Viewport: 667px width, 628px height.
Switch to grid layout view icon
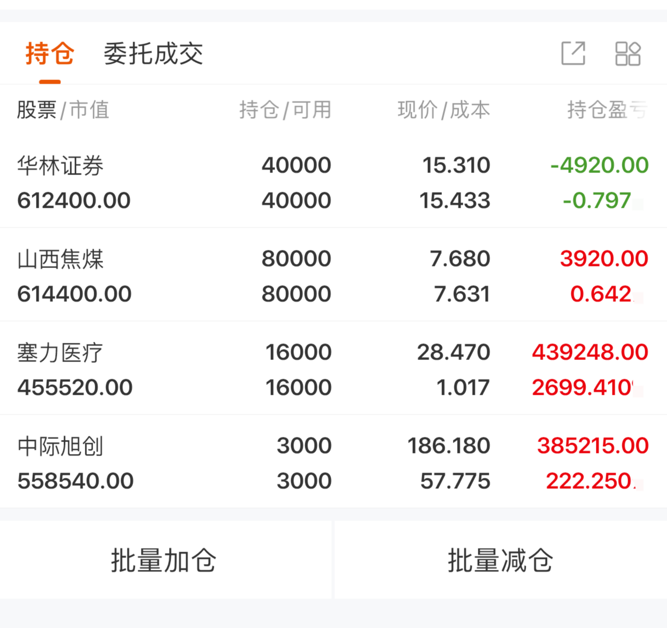tap(627, 54)
